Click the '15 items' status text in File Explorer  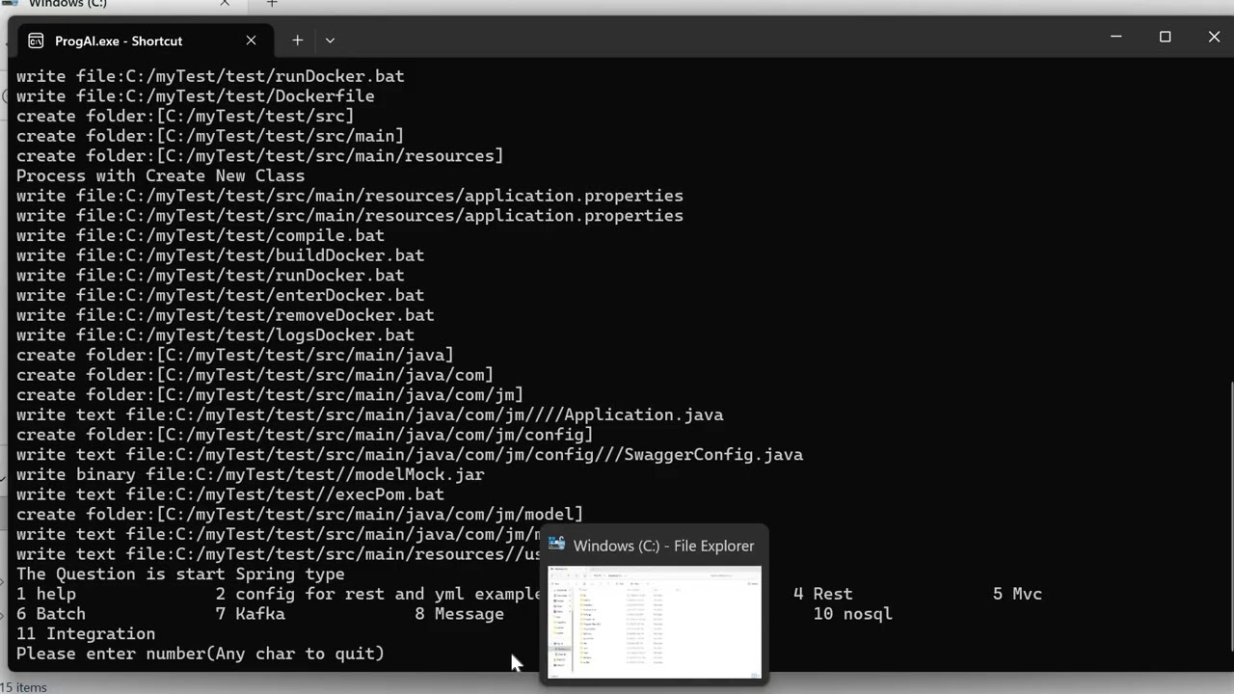(23, 687)
